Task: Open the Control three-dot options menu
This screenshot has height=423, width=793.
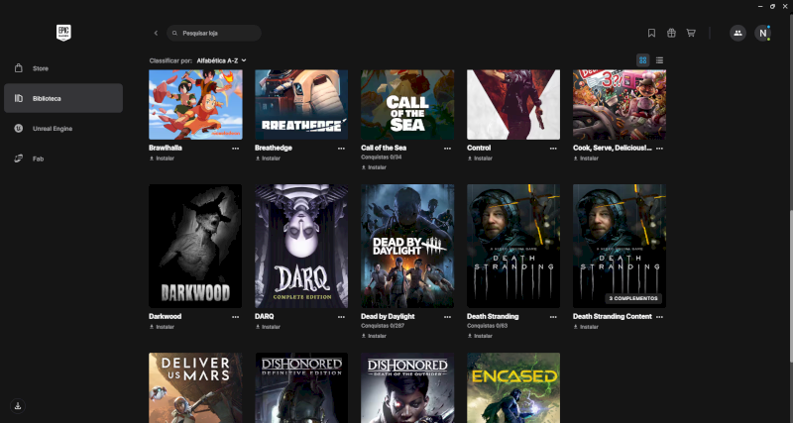Action: [x=553, y=148]
